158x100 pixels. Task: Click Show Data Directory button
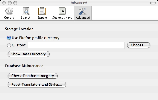click(29, 54)
